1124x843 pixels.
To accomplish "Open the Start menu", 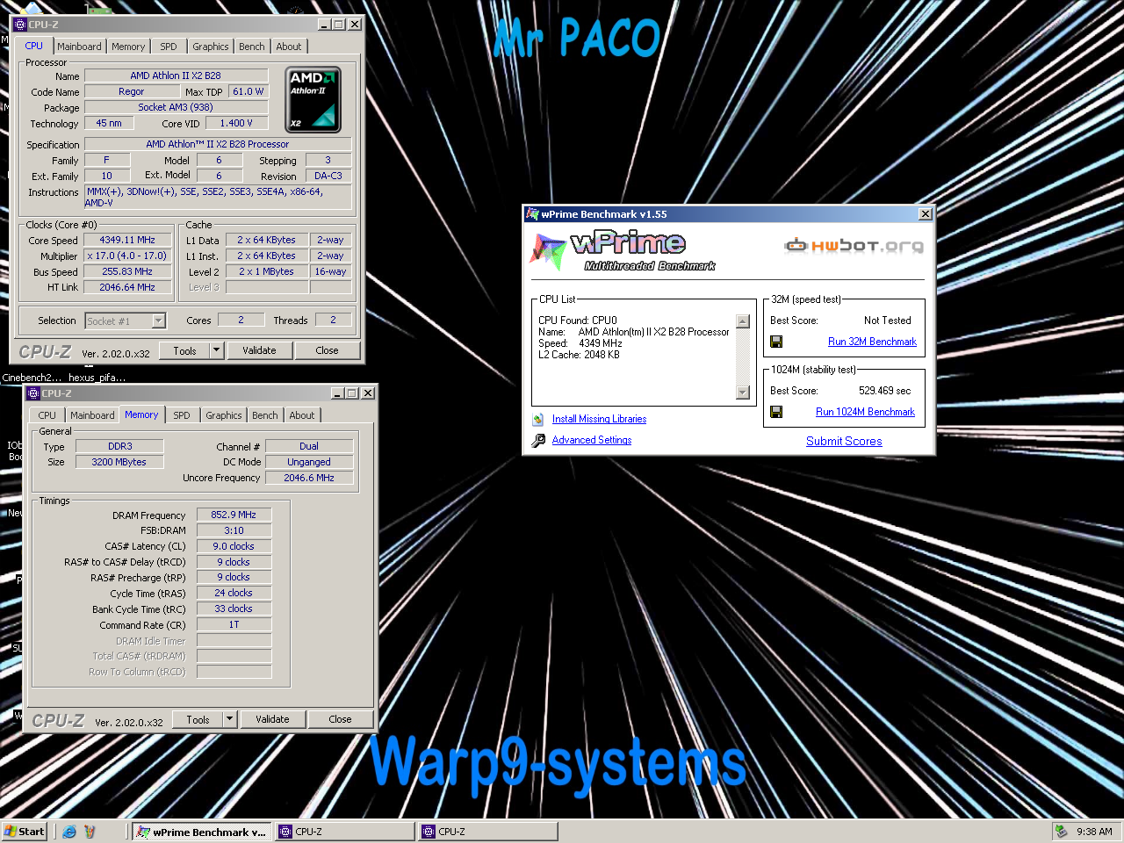I will 24,832.
